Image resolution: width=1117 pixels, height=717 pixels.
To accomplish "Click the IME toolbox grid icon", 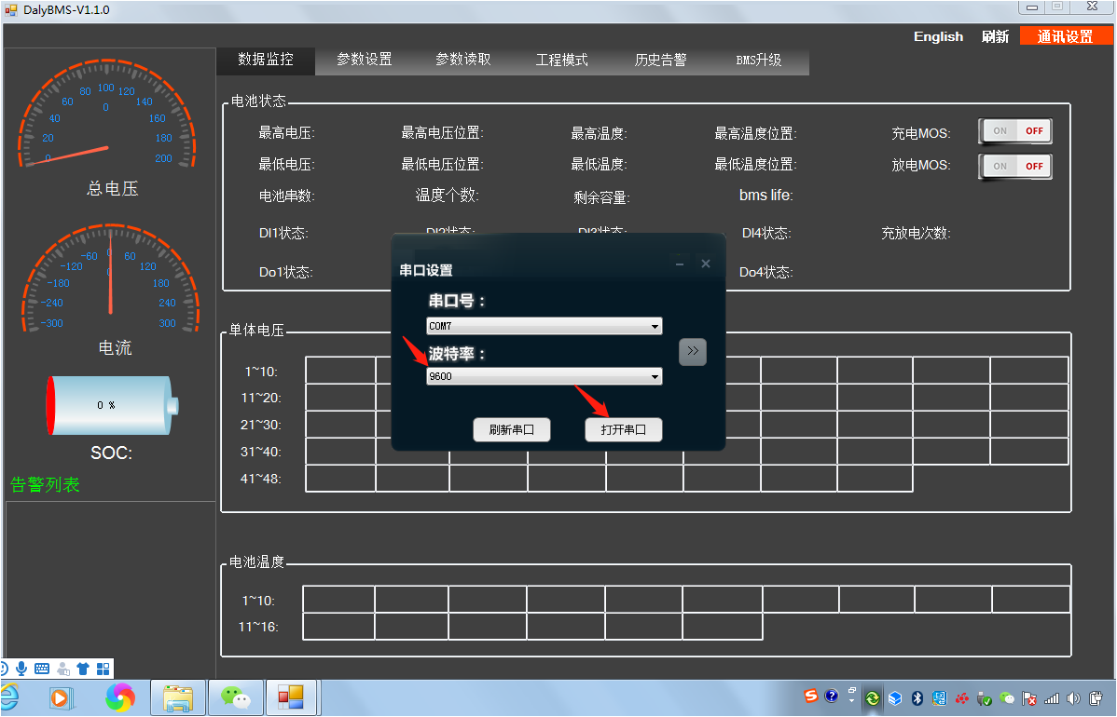I will (x=103, y=669).
